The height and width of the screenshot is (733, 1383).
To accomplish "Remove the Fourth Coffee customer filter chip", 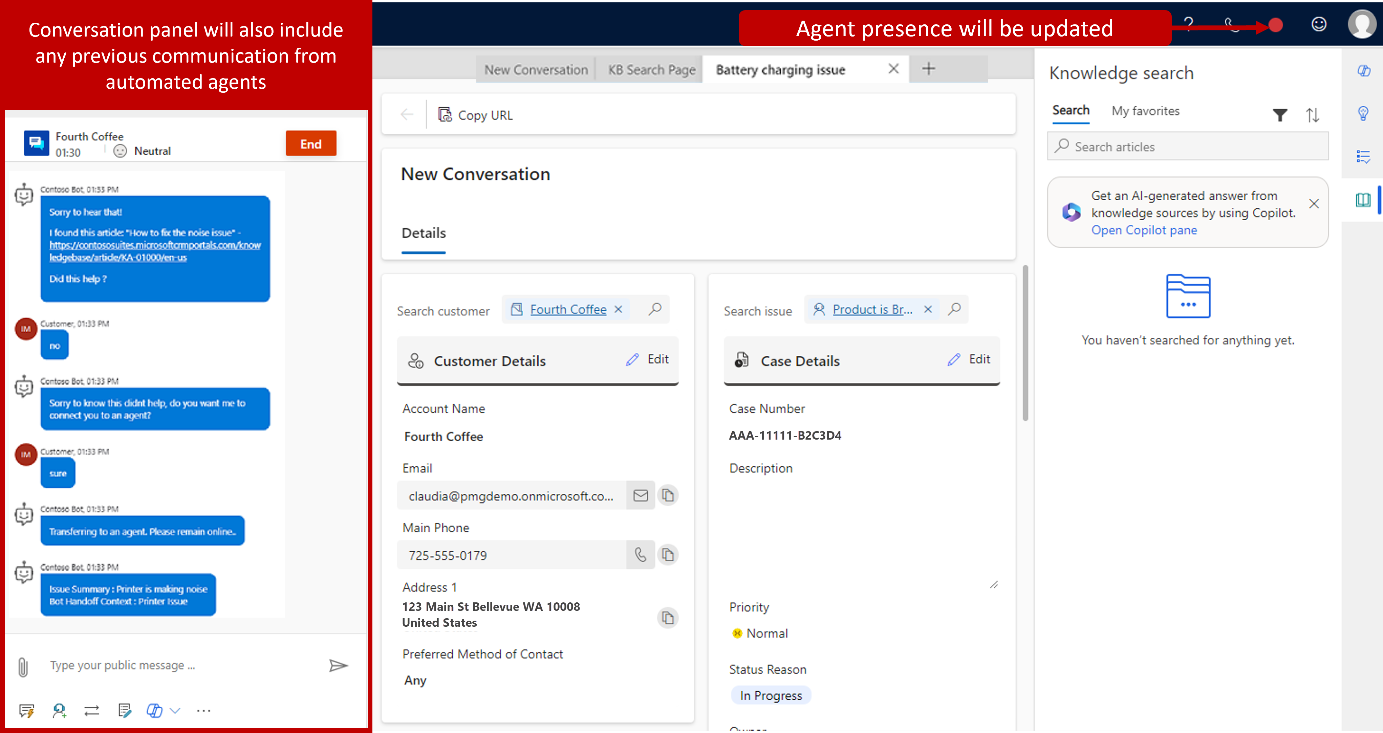I will (619, 309).
